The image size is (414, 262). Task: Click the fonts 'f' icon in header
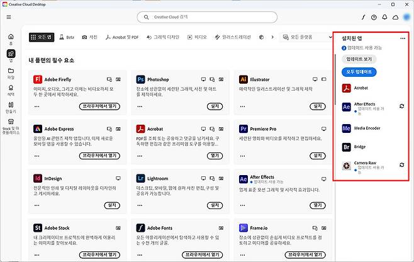[363, 17]
